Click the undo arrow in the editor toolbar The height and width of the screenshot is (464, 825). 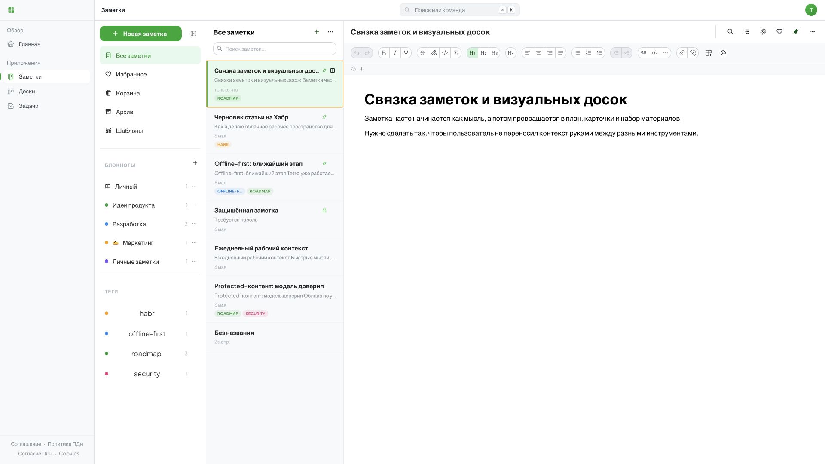(x=356, y=53)
